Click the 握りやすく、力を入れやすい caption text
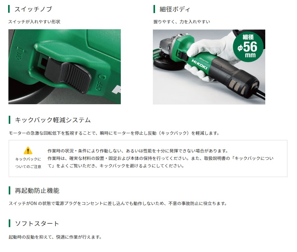 coord(181,22)
